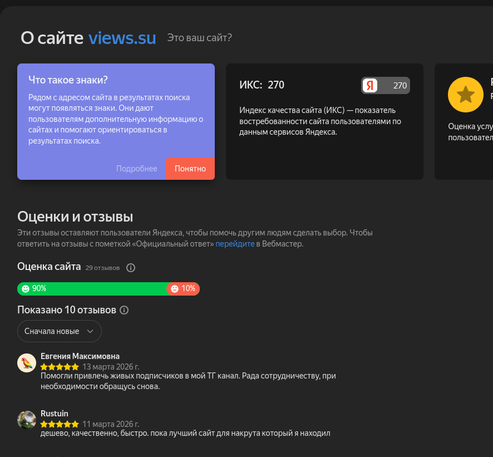Viewport: 493px width, 457px height.
Task: Click the ИКС description text in the card
Action: click(x=320, y=121)
